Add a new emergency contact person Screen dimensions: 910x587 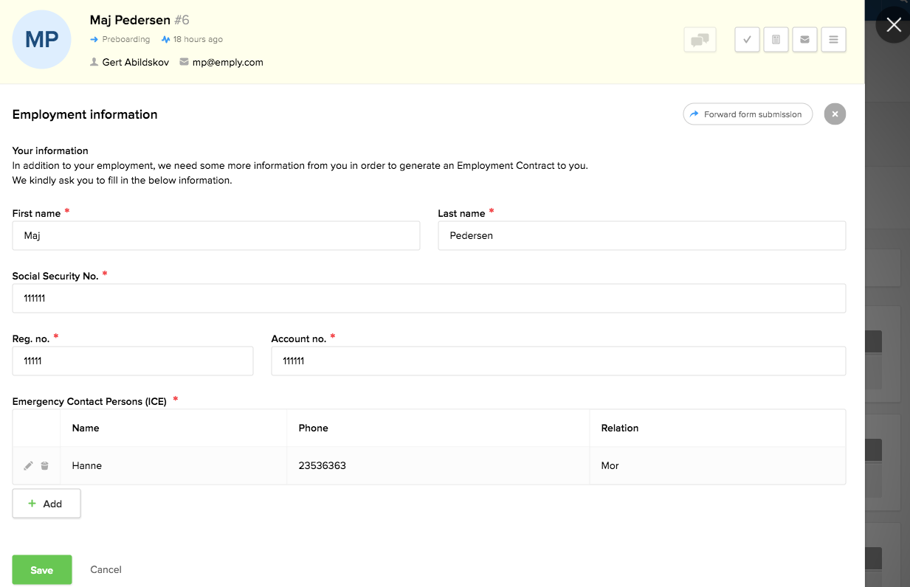[x=46, y=504]
